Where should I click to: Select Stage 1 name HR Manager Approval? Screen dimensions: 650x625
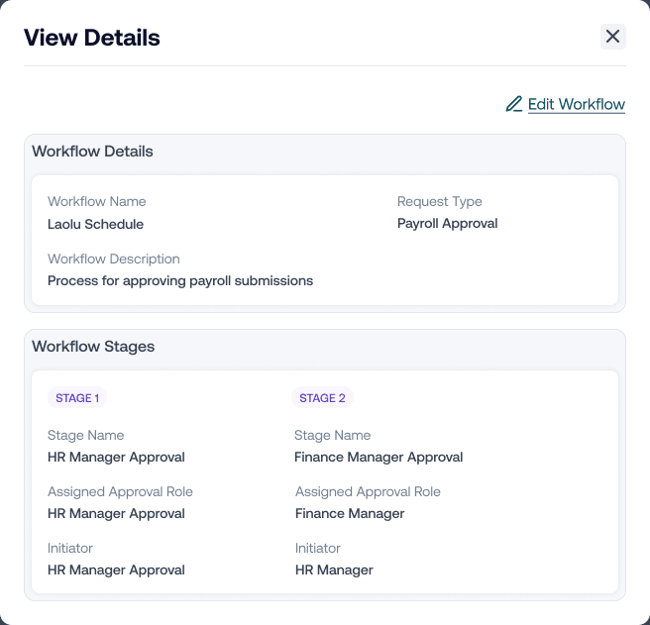[116, 458]
